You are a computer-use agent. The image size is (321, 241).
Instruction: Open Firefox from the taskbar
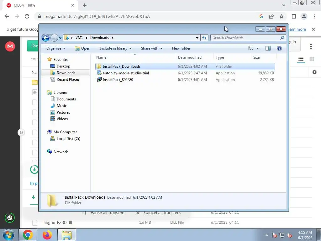click(x=47, y=235)
